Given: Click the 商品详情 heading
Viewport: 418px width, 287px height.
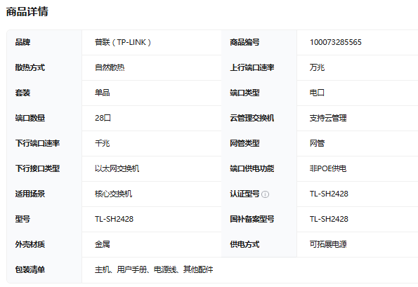Looking at the screenshot, I should [x=27, y=12].
